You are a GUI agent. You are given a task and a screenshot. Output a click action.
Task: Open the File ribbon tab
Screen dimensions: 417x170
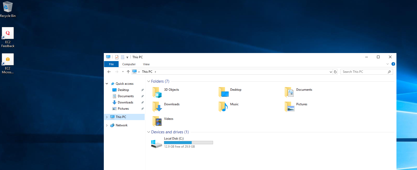click(x=111, y=64)
